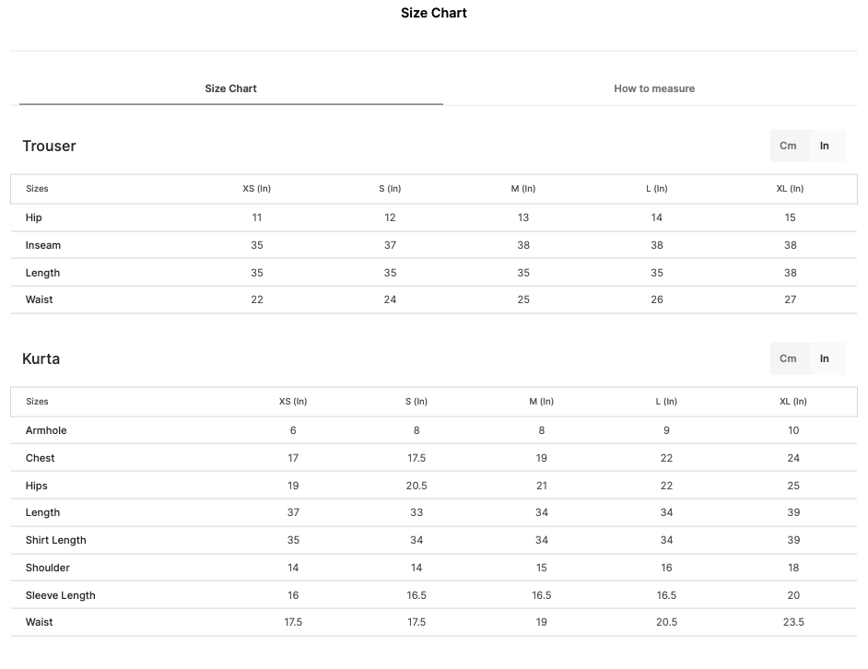The image size is (868, 669).
Task: Click Kurta Hips value 20.5
Action: (x=416, y=486)
